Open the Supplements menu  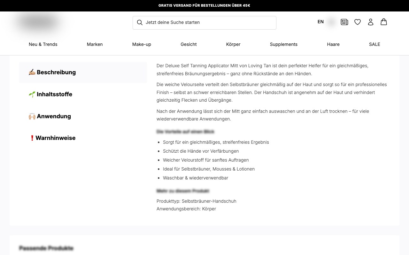pos(284,44)
